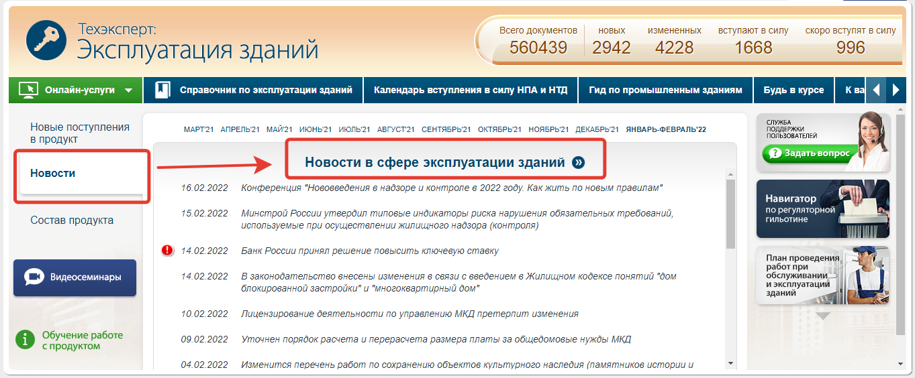Select the НОЯБРЬ'21 month link

pos(549,129)
